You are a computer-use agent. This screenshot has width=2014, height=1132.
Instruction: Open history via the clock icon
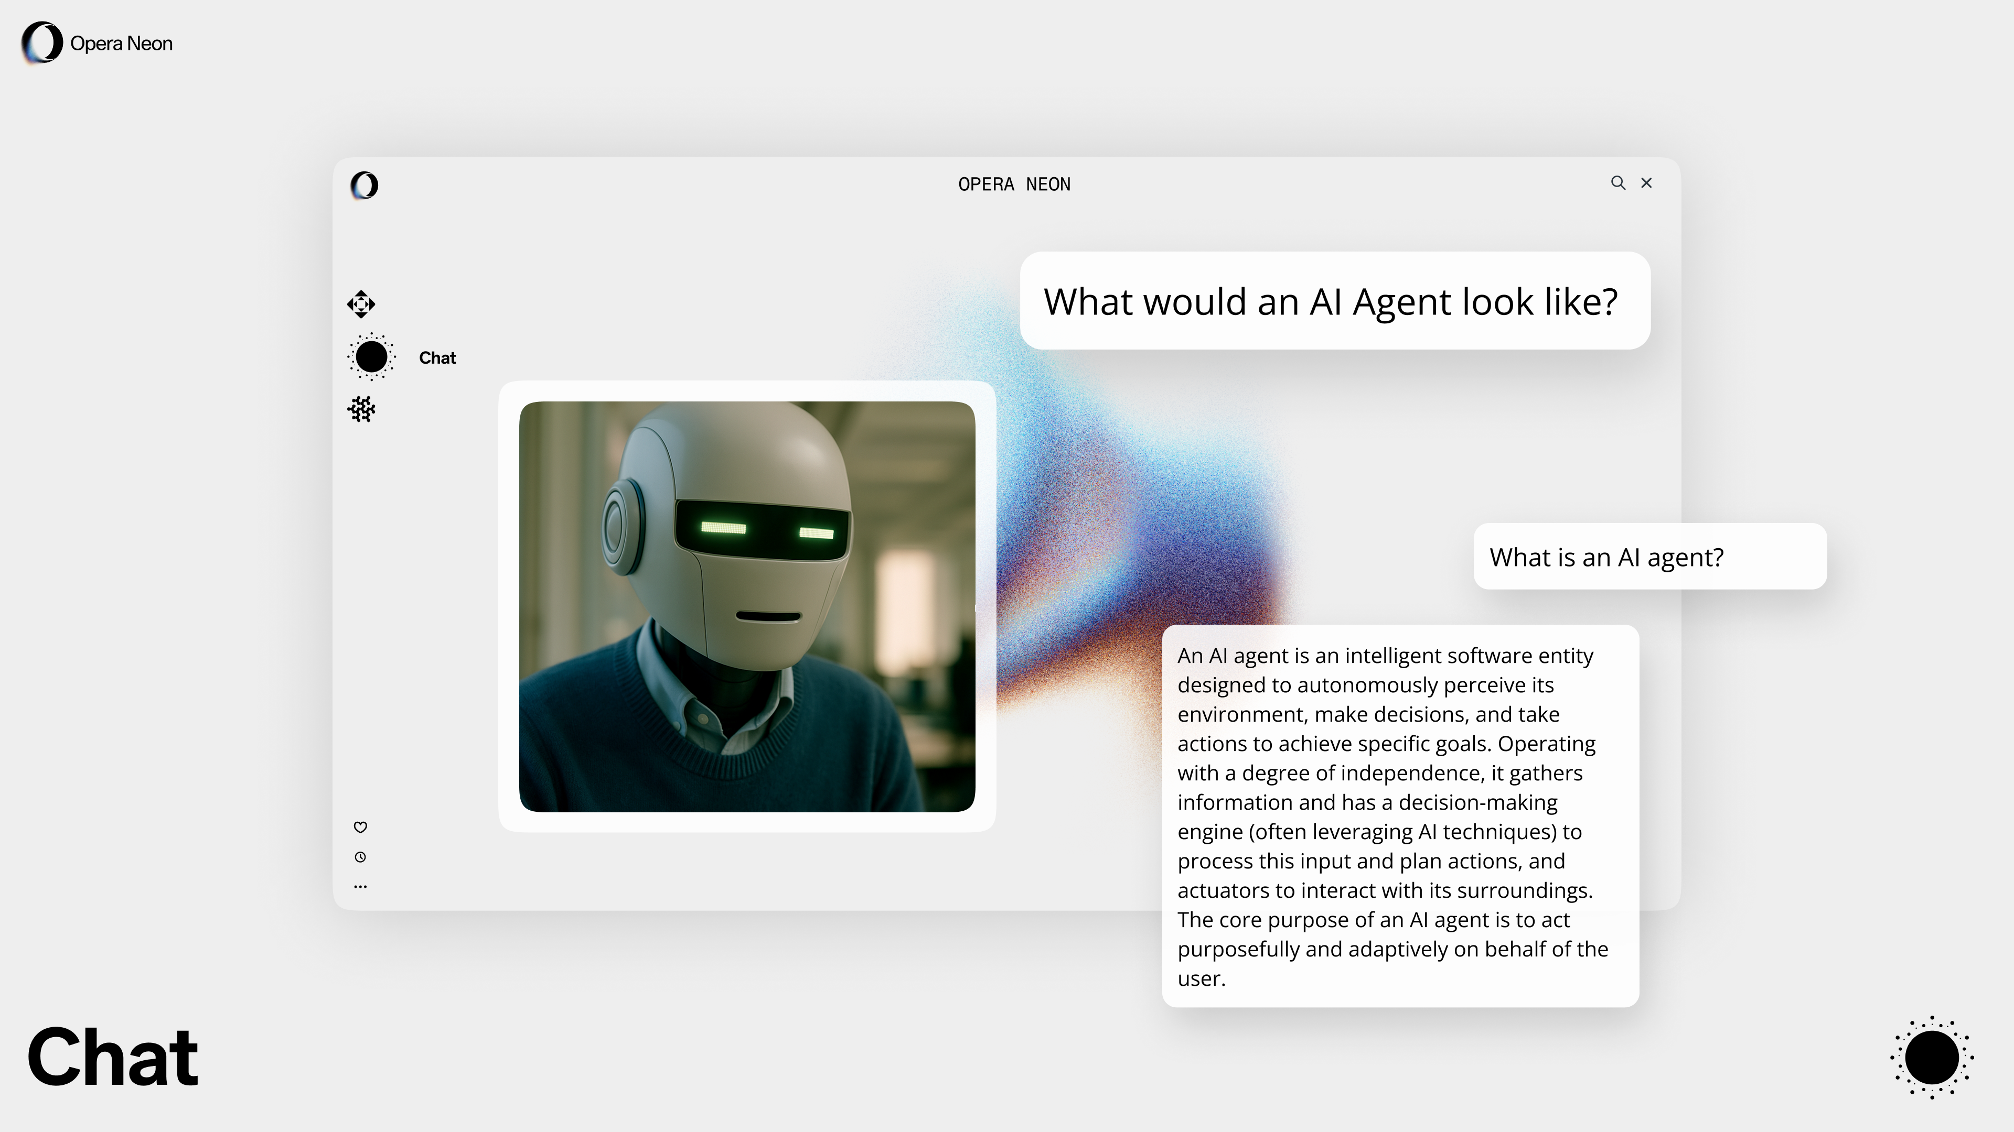(360, 857)
